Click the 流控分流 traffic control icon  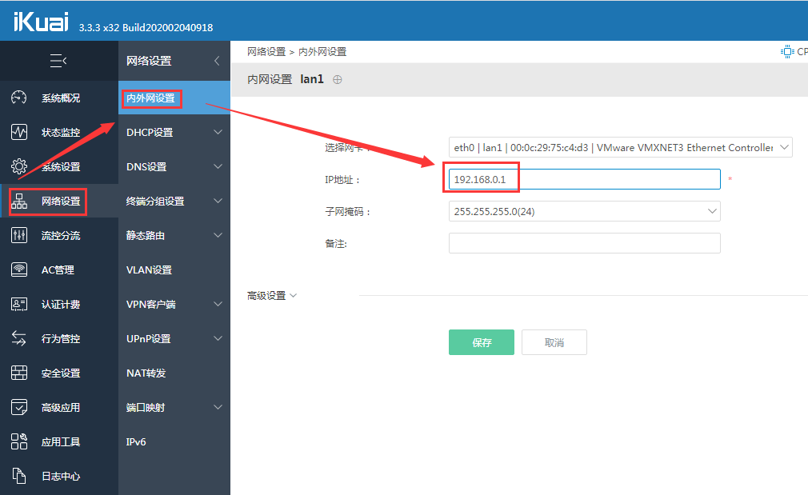(x=18, y=235)
